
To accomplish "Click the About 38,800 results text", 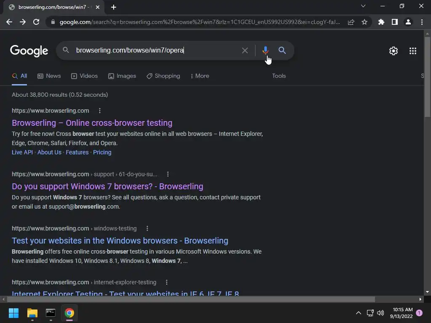I will click(60, 95).
